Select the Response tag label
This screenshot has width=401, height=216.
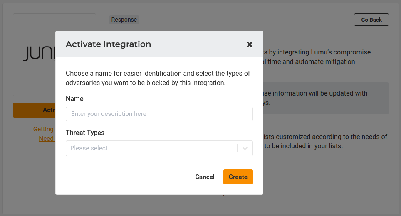click(x=124, y=20)
